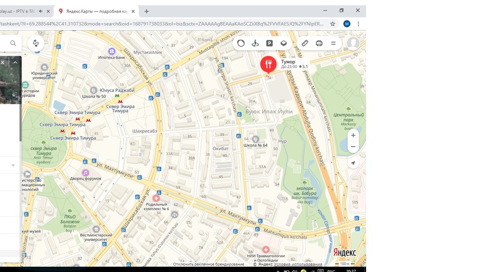Image resolution: width=485 pixels, height=272 pixels.
Task: Click 'Отключить рекламное брендирование' link
Action: click(209, 264)
